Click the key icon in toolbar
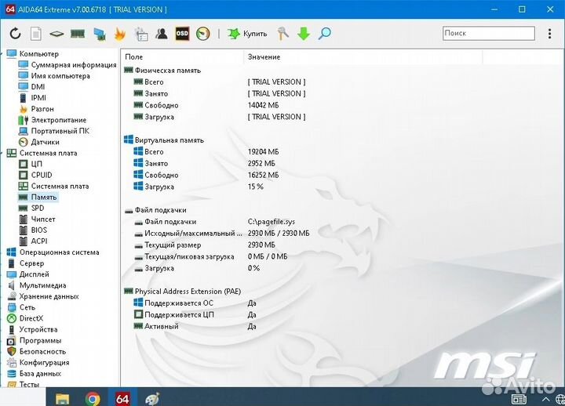This screenshot has height=406, width=565. click(283, 34)
